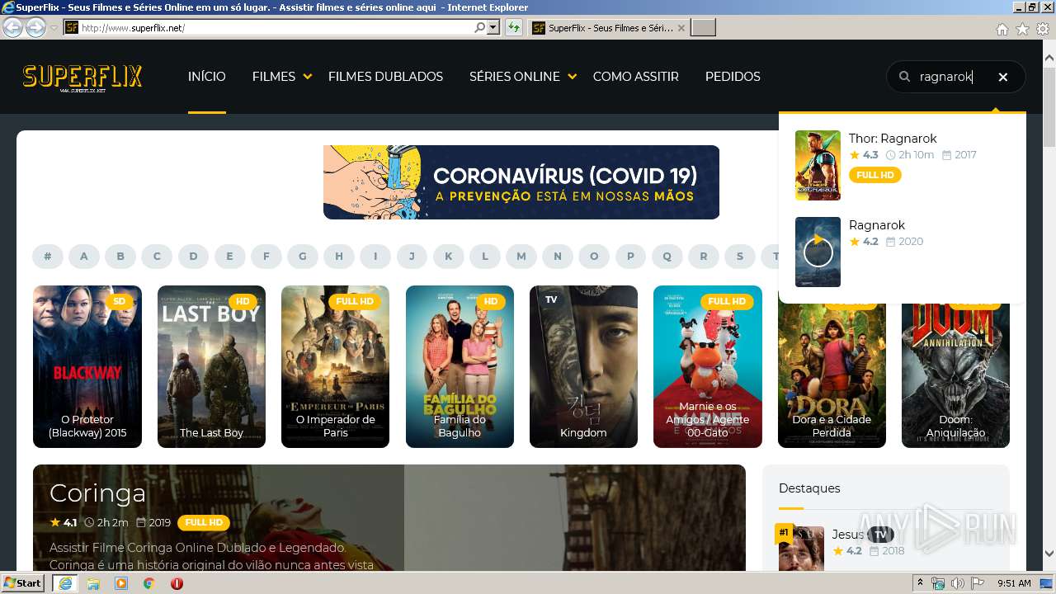Image resolution: width=1056 pixels, height=594 pixels.
Task: Filter titles by letter J
Action: click(412, 257)
